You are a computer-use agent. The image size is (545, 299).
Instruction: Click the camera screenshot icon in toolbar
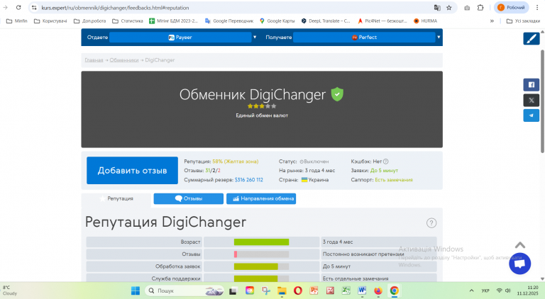[x=467, y=8]
